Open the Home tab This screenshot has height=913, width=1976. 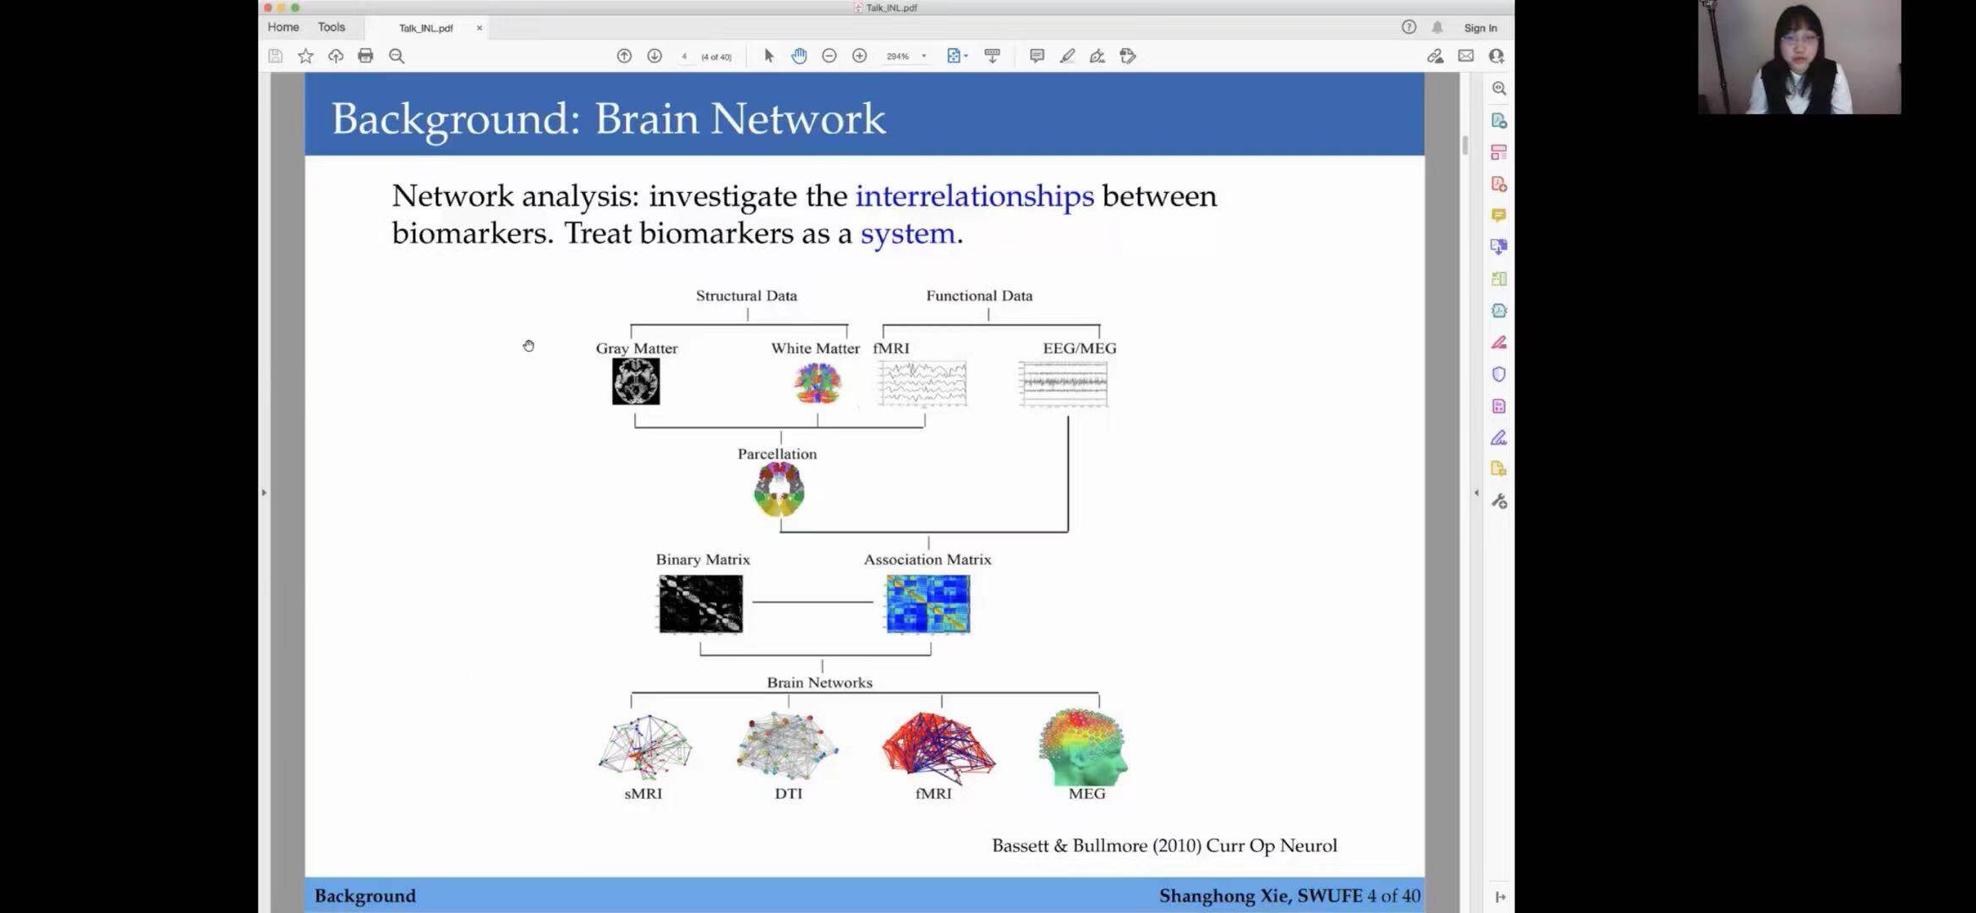[x=283, y=27]
